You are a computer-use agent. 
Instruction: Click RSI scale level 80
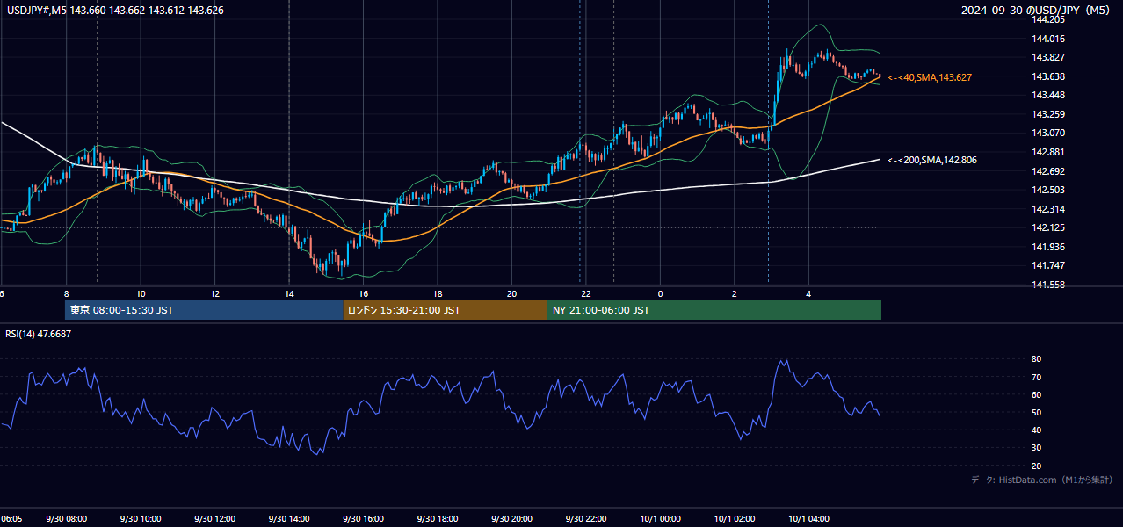pyautogui.click(x=1037, y=359)
